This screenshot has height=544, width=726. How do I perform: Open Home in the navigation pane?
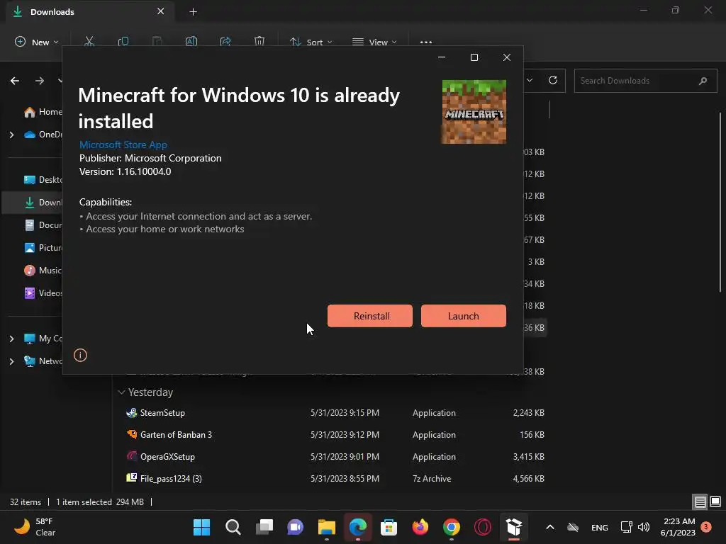coord(43,111)
